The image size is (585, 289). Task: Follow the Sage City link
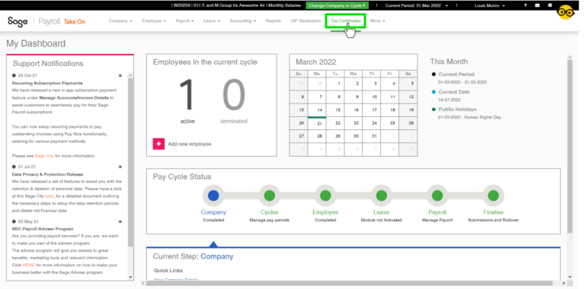tap(44, 156)
